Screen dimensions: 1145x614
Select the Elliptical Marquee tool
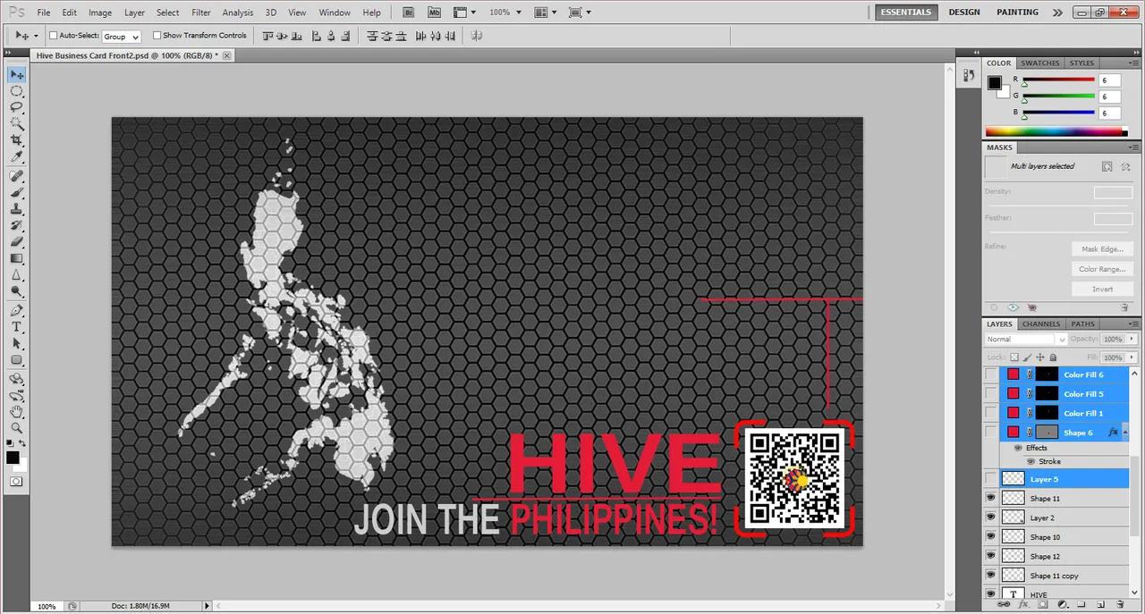pyautogui.click(x=16, y=91)
